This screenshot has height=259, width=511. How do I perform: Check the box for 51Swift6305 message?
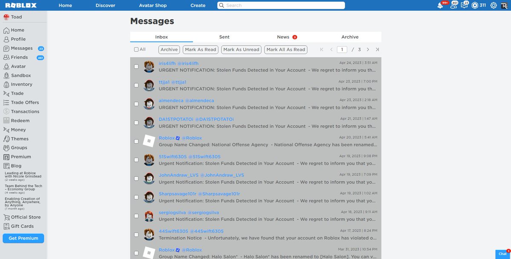click(136, 160)
